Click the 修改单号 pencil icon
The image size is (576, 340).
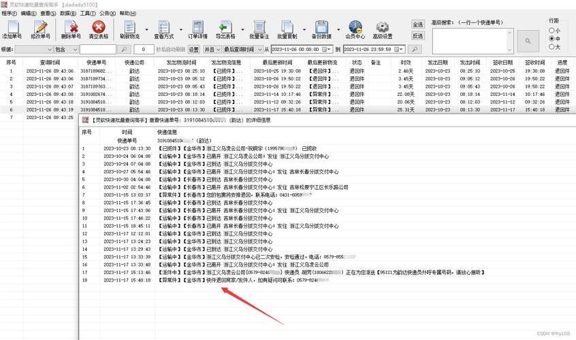coord(40,27)
